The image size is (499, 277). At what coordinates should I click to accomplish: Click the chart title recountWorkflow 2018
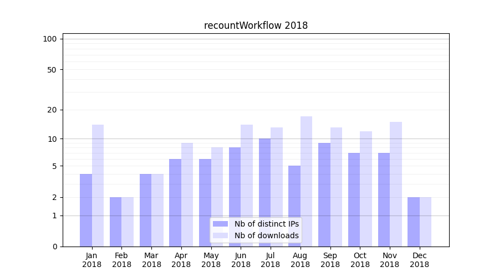(256, 25)
